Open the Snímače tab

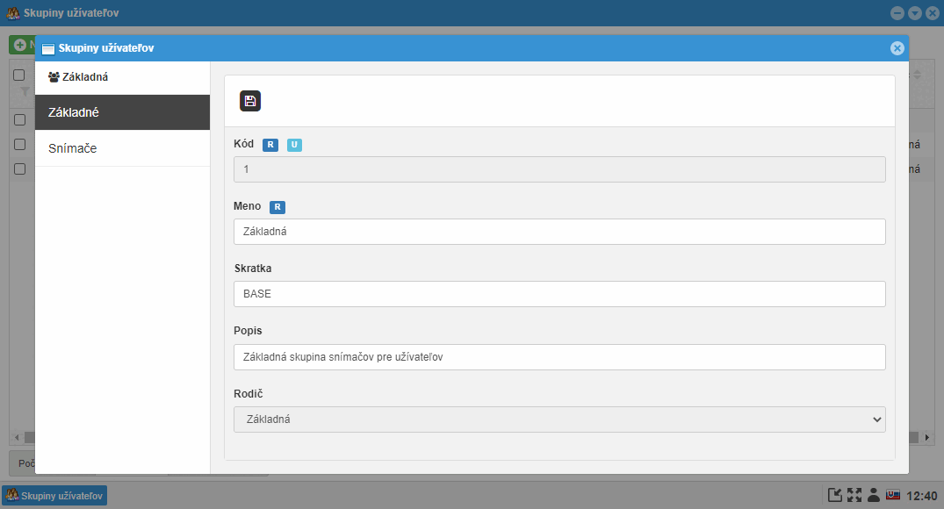[x=122, y=148]
